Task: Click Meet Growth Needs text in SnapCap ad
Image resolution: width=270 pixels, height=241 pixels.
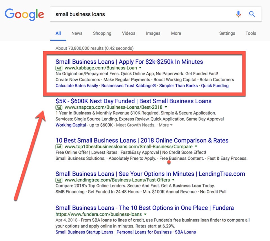Action: (x=136, y=125)
